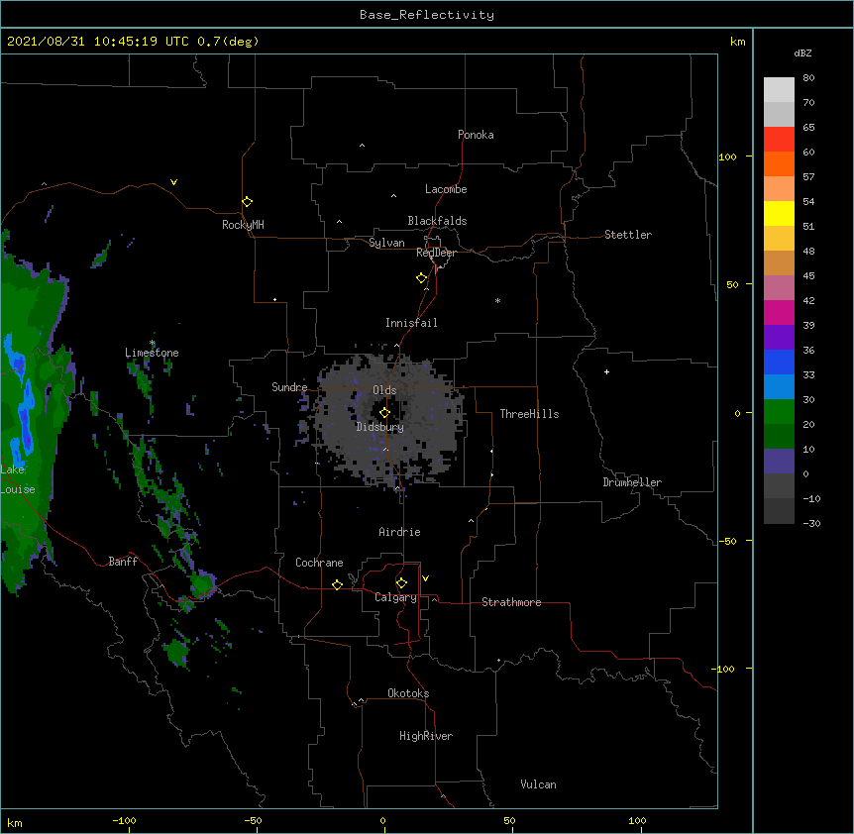
Task: Click the km unit label at top right
Action: point(737,42)
